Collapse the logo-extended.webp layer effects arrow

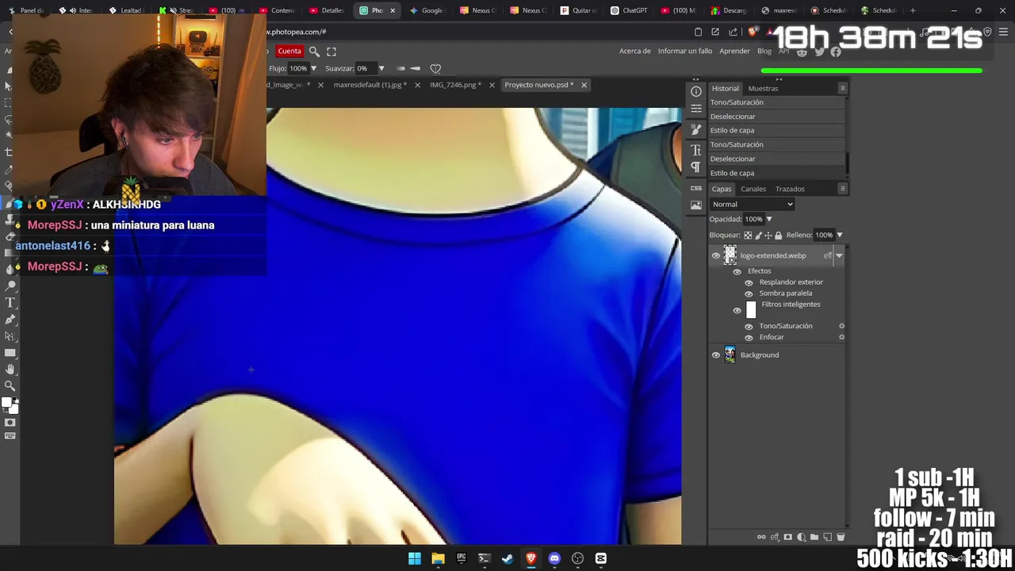[x=839, y=255]
